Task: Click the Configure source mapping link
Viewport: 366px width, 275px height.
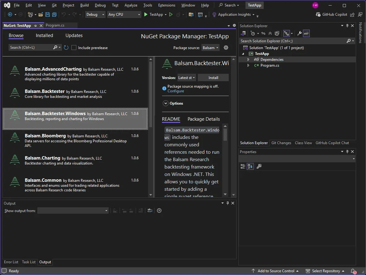Action: point(176,91)
